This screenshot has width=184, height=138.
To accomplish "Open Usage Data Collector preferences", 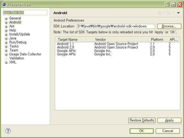I will tap(25, 54).
